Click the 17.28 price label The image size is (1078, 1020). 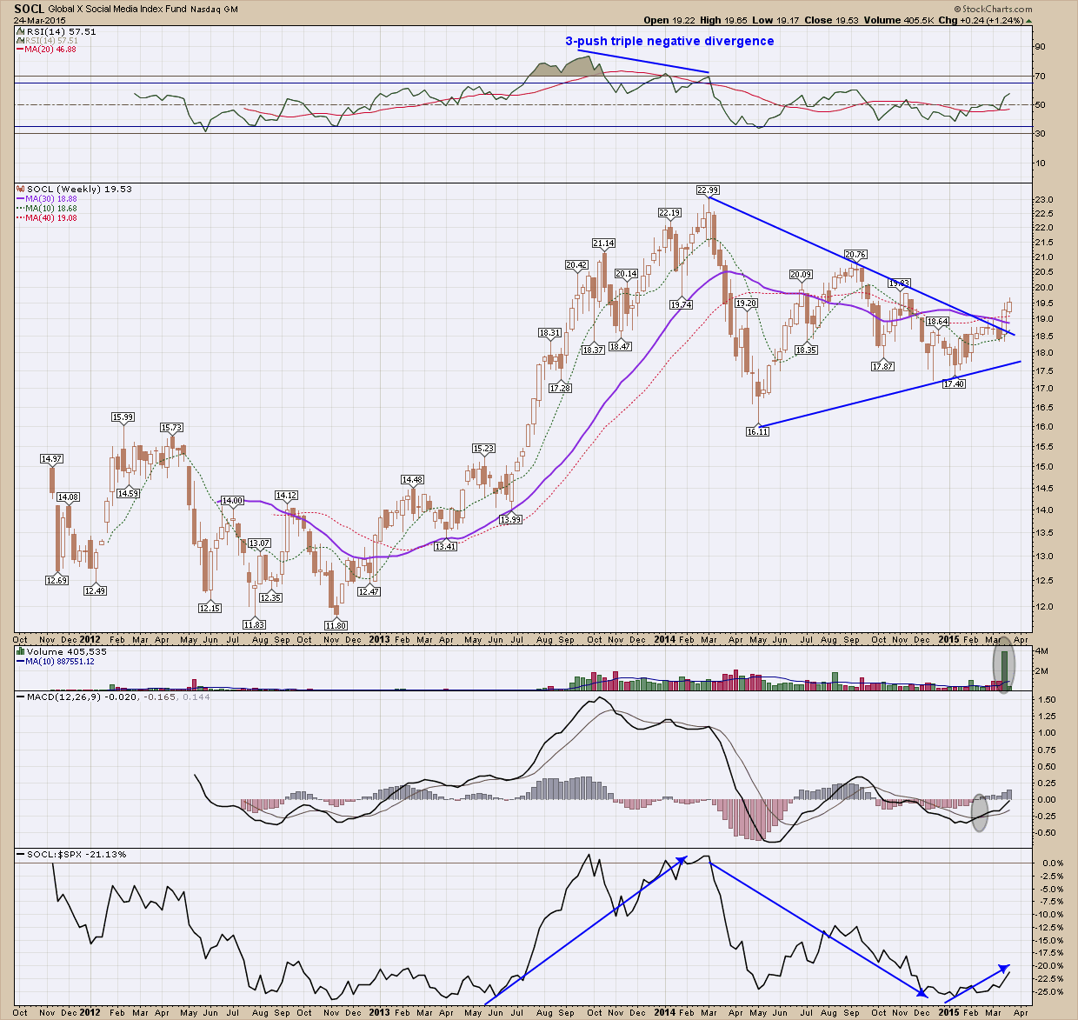[560, 388]
